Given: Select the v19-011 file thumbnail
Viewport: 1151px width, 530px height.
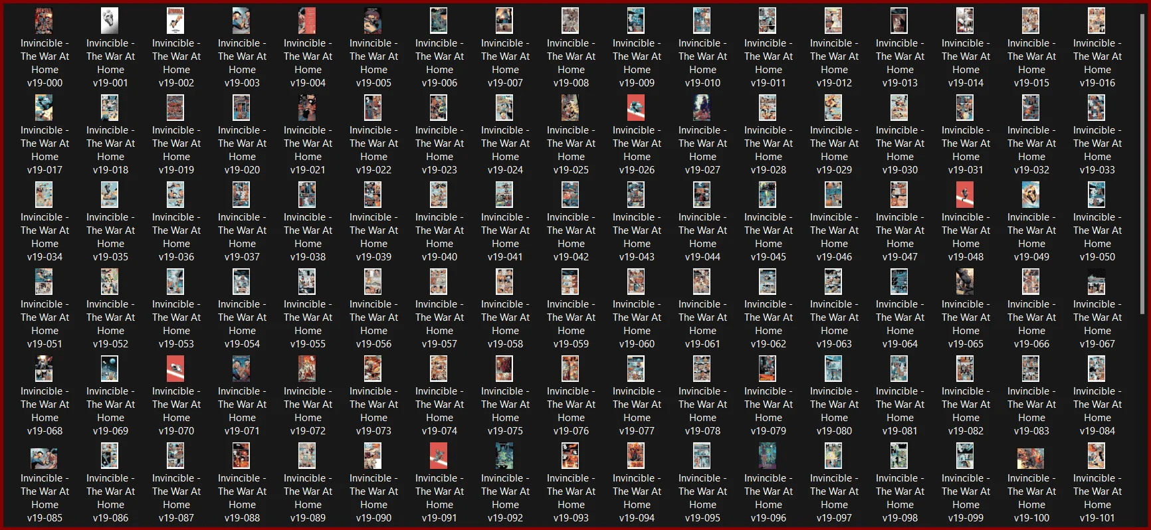Looking at the screenshot, I should [768, 21].
